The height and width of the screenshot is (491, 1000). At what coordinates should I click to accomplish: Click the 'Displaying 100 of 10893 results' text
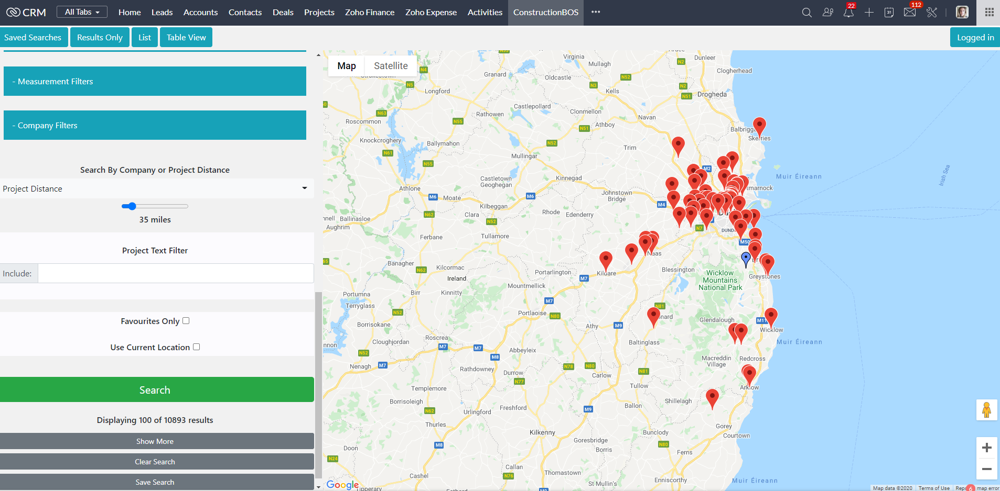pyautogui.click(x=155, y=420)
